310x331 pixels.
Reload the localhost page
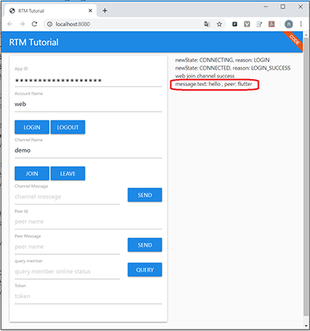(34, 24)
